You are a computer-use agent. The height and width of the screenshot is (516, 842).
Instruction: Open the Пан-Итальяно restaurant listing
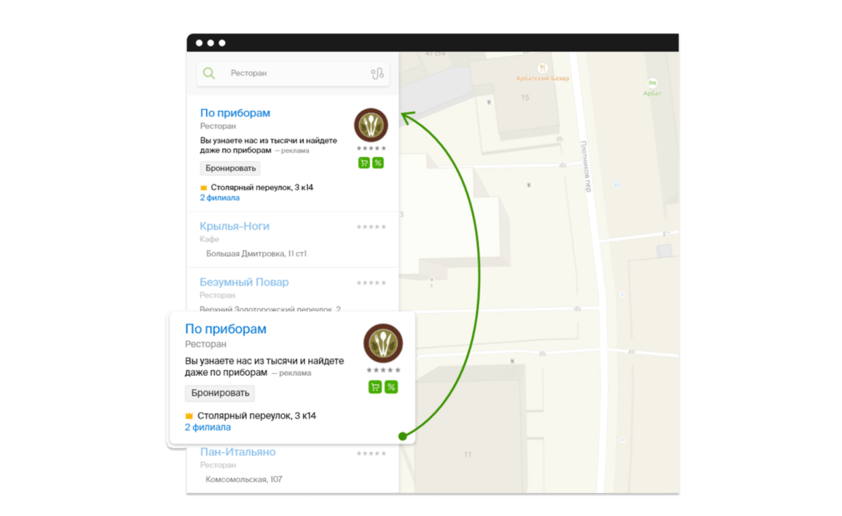pyautogui.click(x=238, y=452)
